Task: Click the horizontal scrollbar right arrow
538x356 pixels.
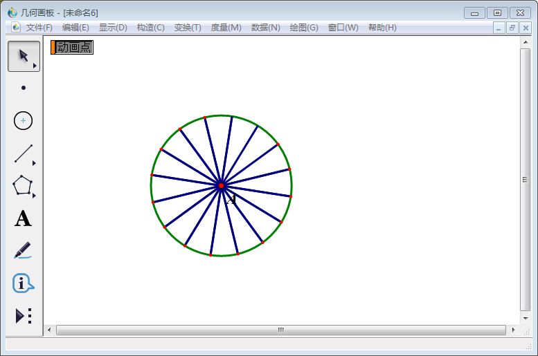Action: tap(512, 330)
